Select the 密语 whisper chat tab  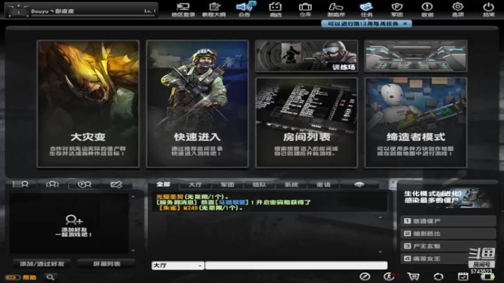point(323,185)
